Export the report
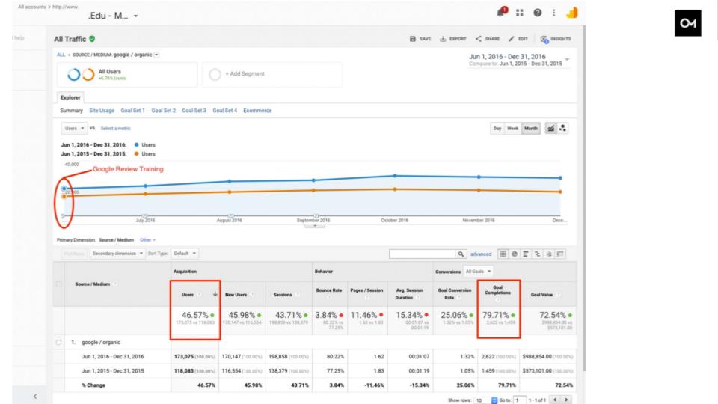The width and height of the screenshot is (718, 404). pos(453,39)
